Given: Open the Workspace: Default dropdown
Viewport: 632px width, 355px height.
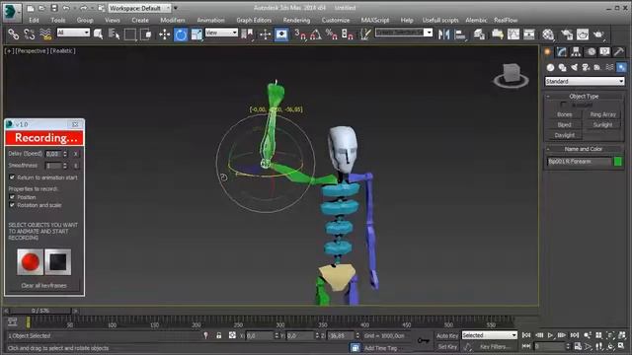Looking at the screenshot, I should pos(139,8).
